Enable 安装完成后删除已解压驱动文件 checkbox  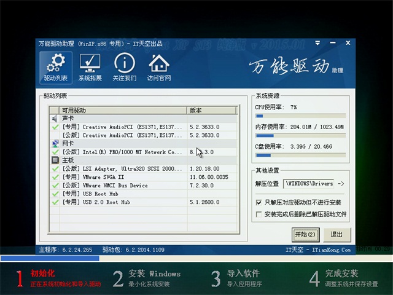click(x=259, y=214)
